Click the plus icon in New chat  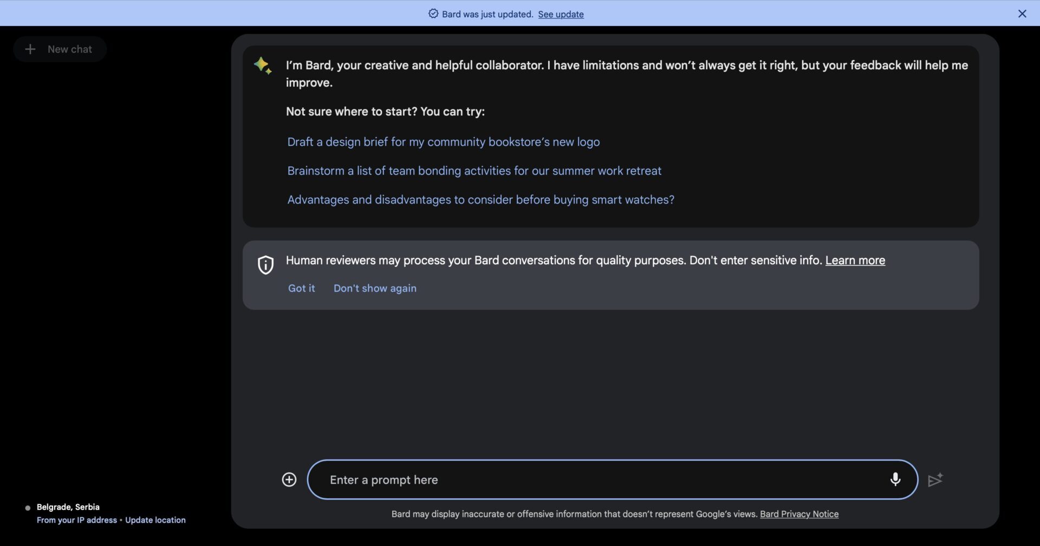pos(30,49)
